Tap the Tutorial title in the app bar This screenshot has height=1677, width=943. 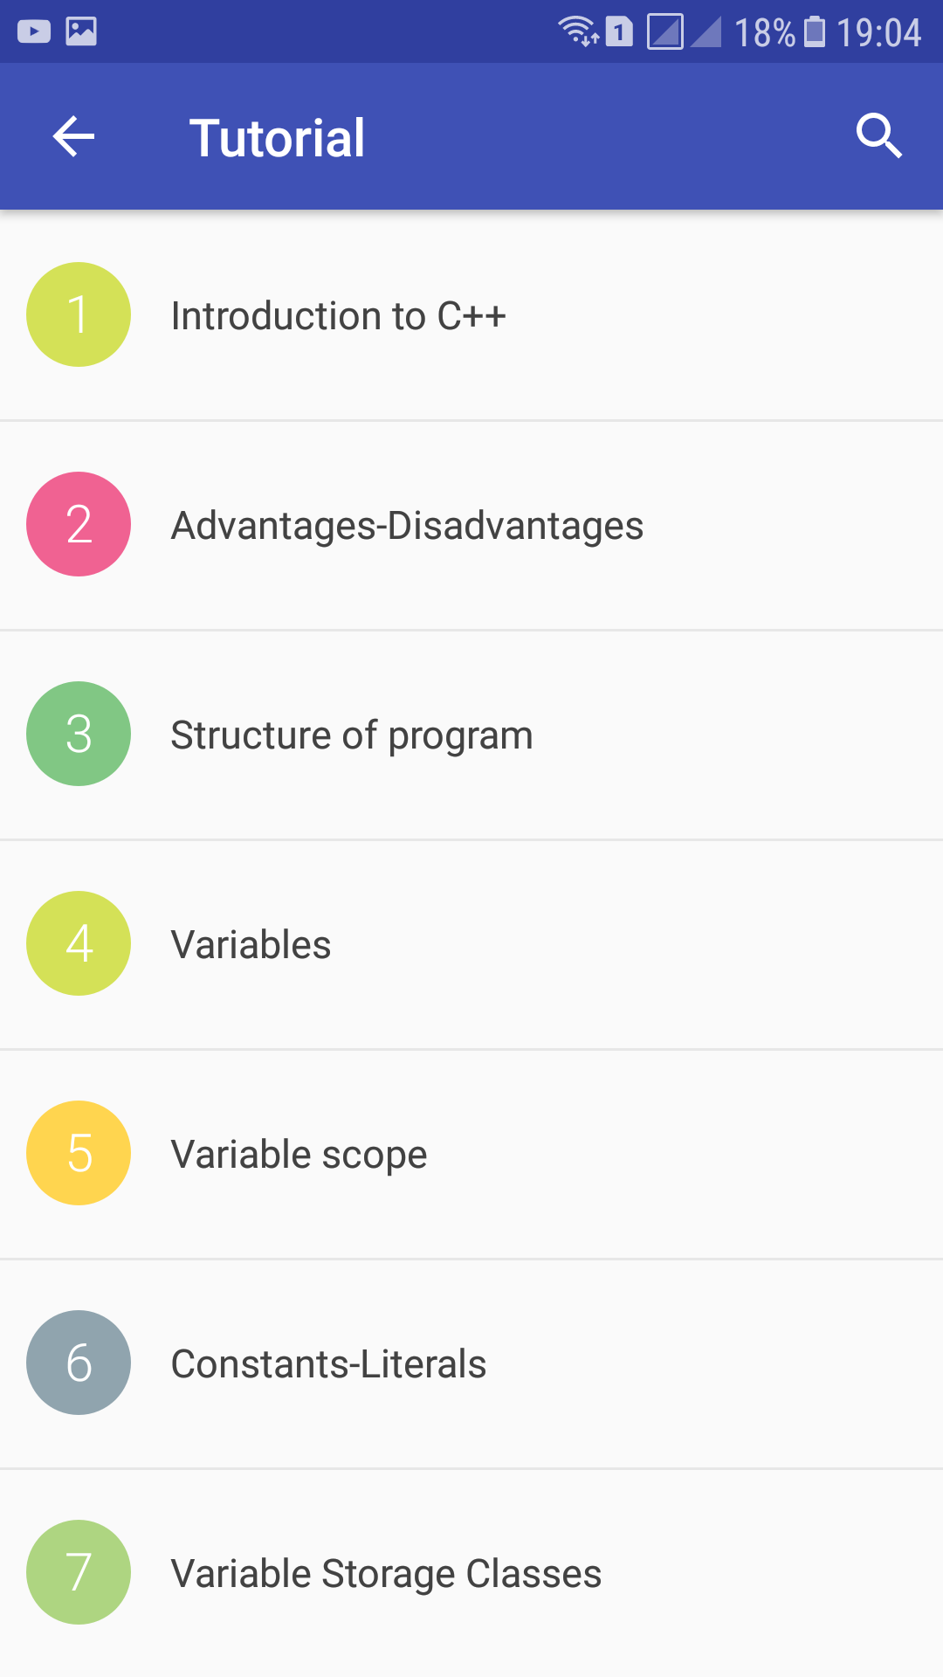[278, 135]
